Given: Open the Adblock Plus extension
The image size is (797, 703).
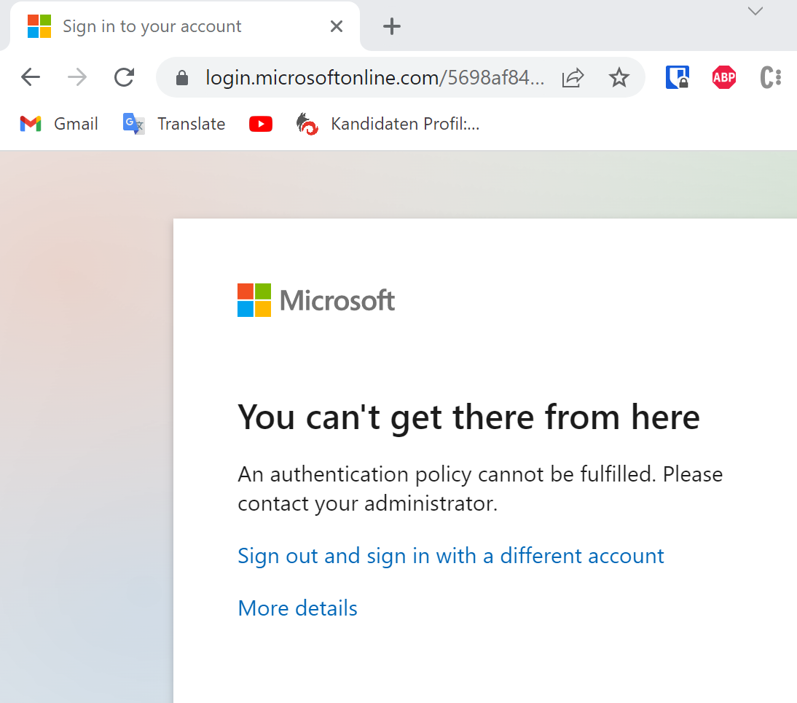Looking at the screenshot, I should (x=723, y=76).
